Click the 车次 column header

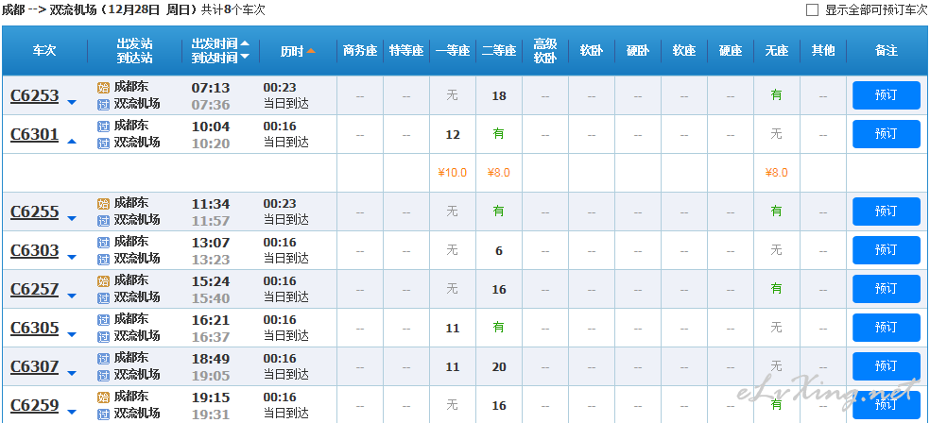click(44, 51)
